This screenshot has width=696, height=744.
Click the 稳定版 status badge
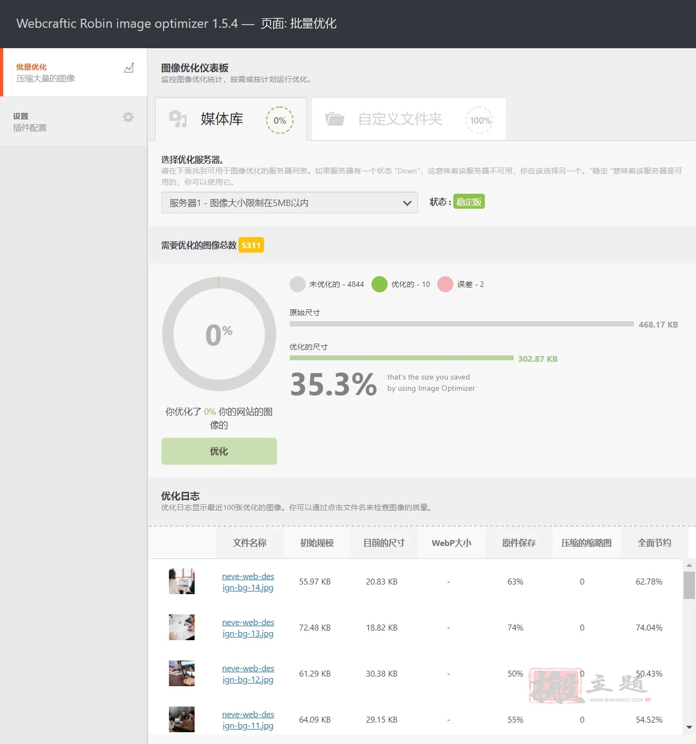tap(469, 202)
